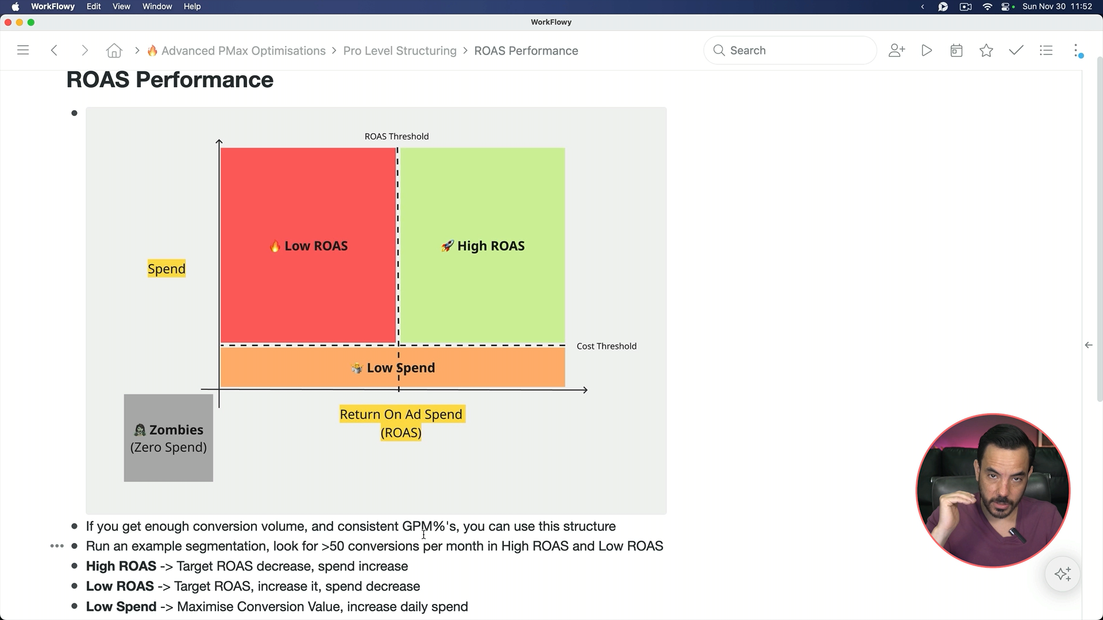The width and height of the screenshot is (1103, 620).
Task: Go back using the left navigation arrow
Action: (55, 50)
